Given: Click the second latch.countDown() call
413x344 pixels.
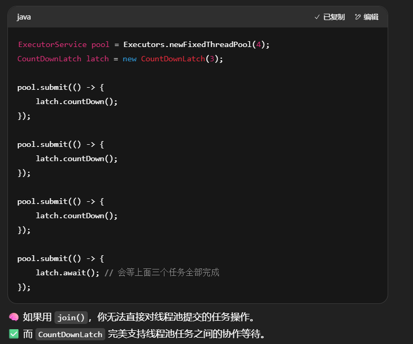Looking at the screenshot, I should click(77, 159).
